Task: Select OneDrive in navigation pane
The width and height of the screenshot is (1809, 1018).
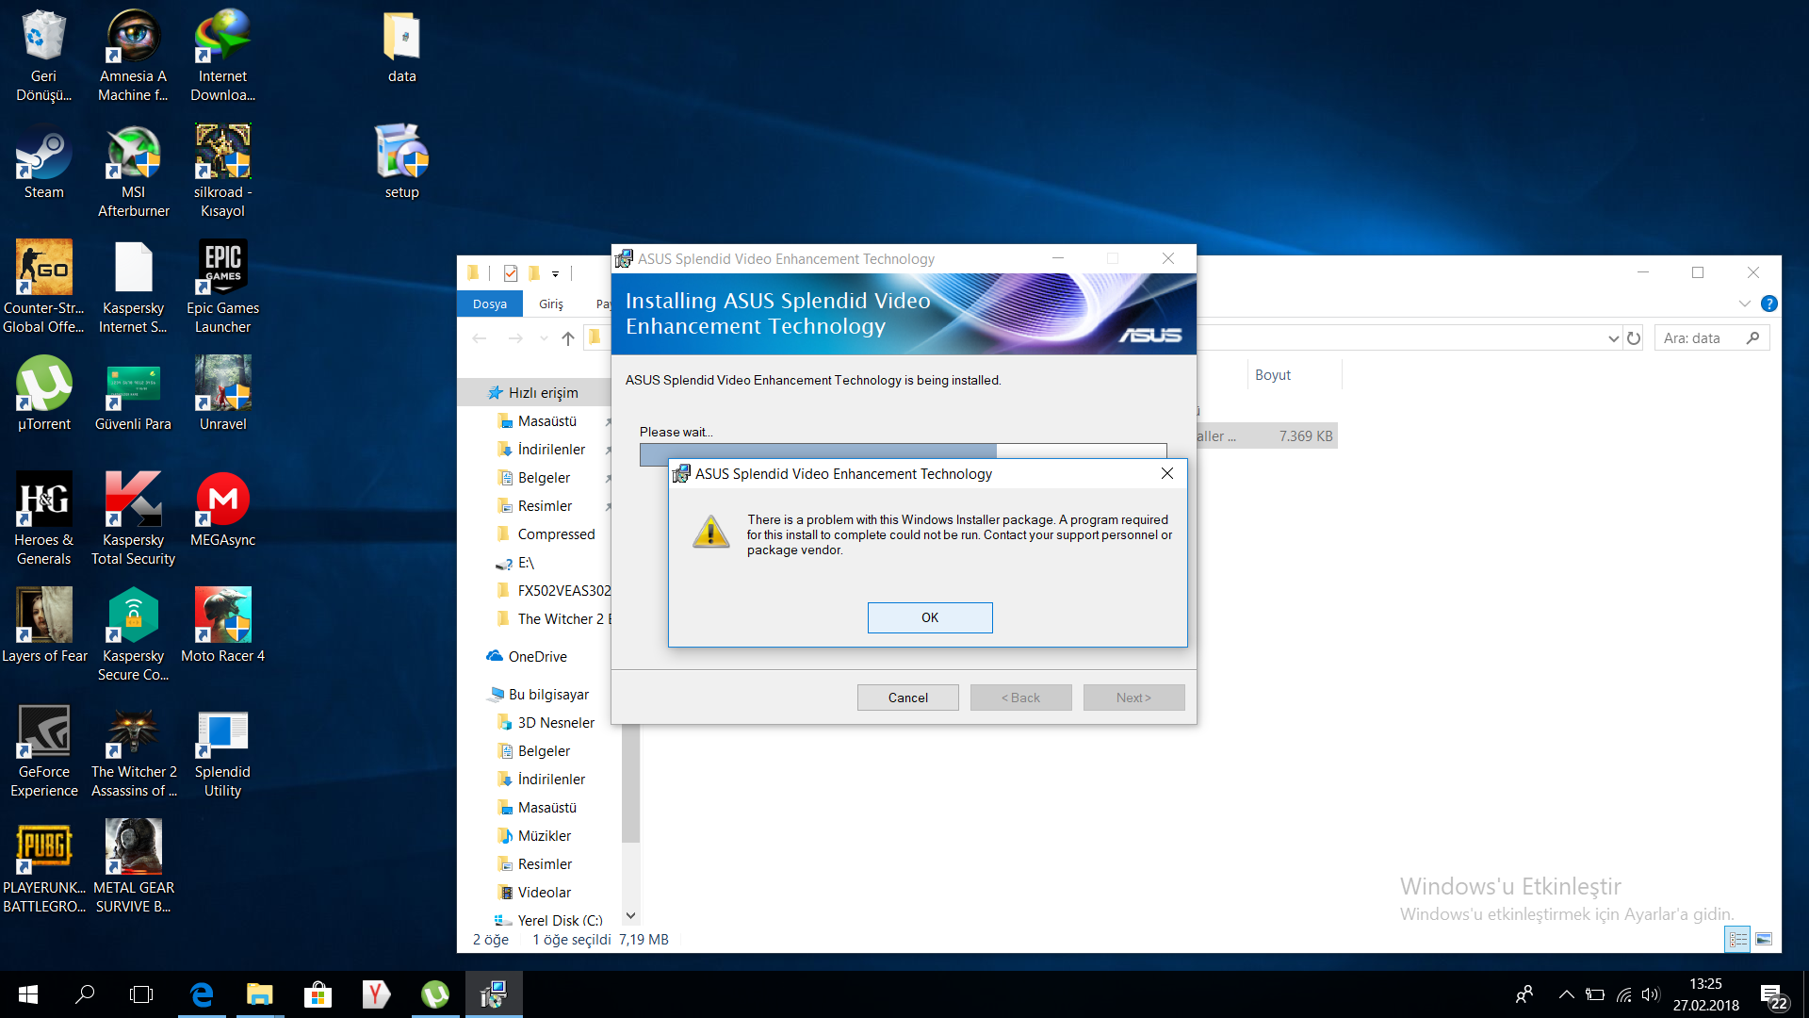Action: click(x=537, y=657)
